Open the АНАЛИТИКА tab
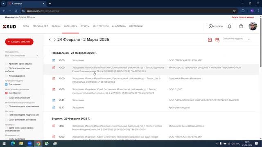This screenshot has height=147, width=262. click(119, 26)
